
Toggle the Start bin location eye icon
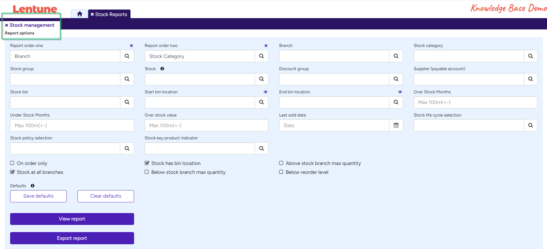coord(265,92)
